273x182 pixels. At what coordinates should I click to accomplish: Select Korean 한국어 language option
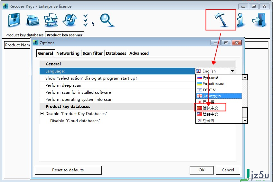point(219,120)
